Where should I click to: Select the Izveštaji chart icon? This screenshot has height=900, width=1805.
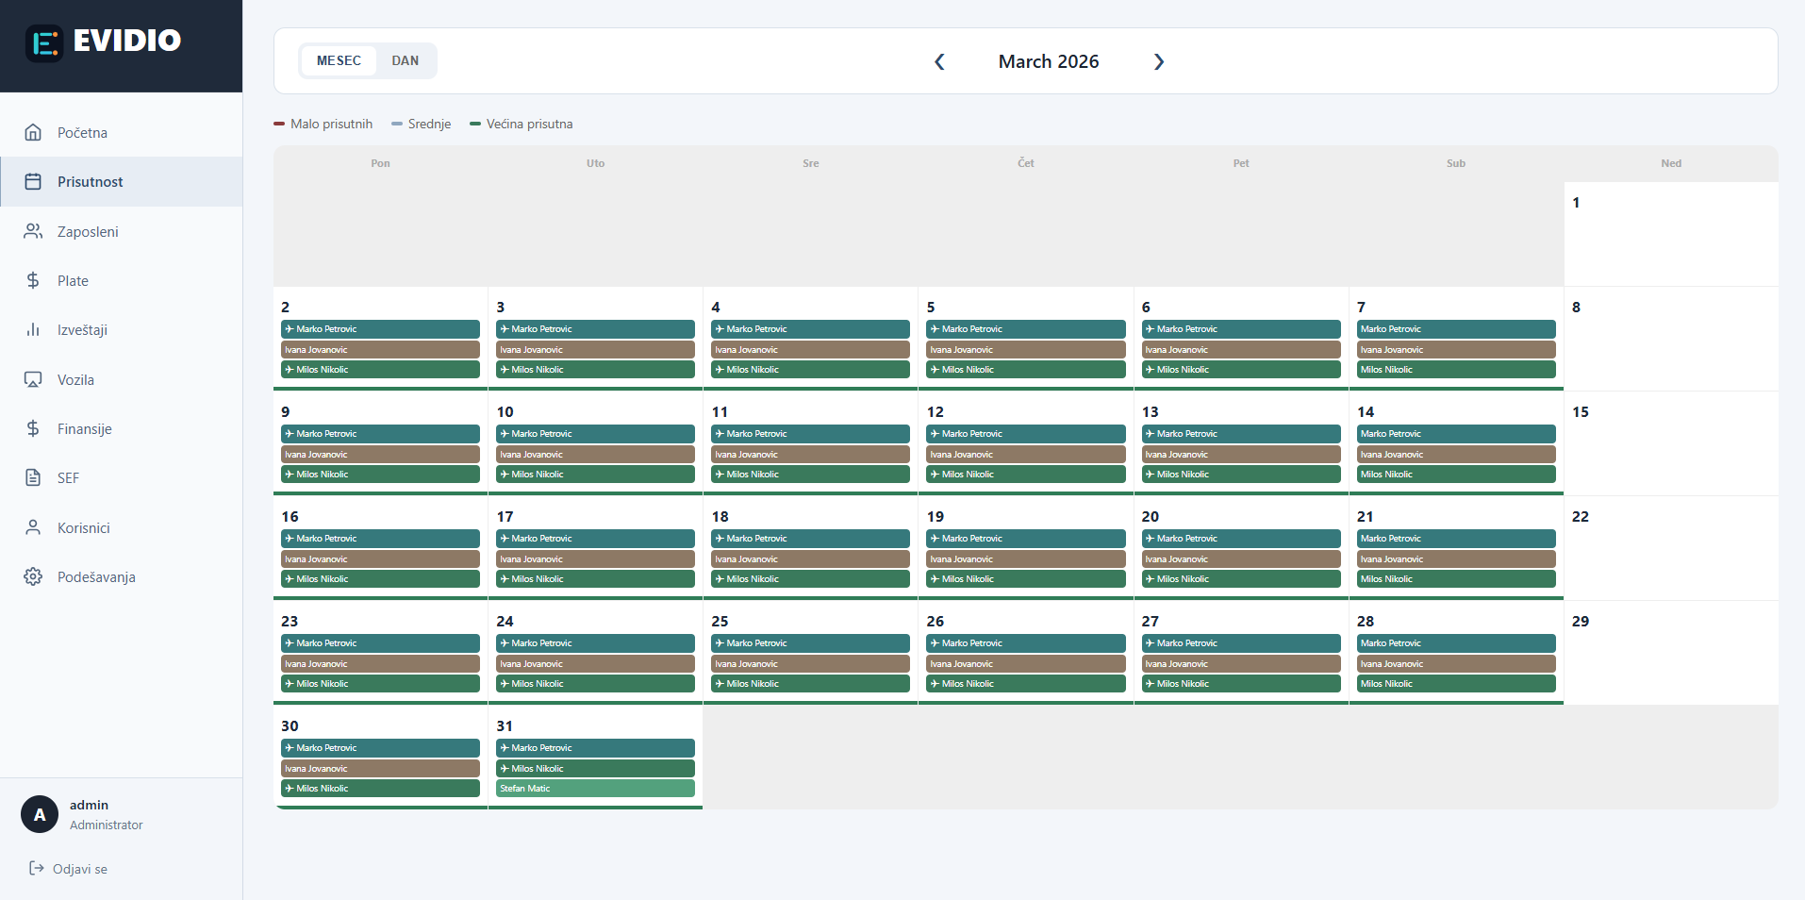[33, 329]
